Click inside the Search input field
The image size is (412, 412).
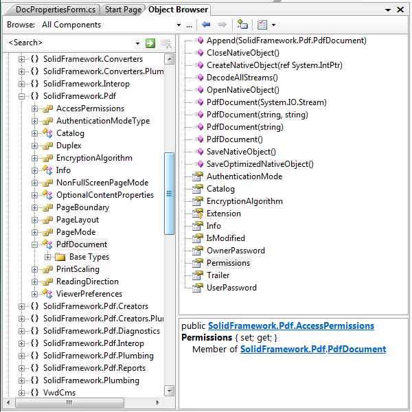[x=69, y=43]
